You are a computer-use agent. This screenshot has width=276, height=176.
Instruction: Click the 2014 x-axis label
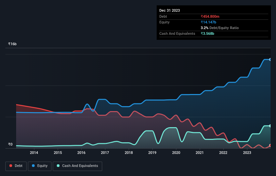point(34,153)
